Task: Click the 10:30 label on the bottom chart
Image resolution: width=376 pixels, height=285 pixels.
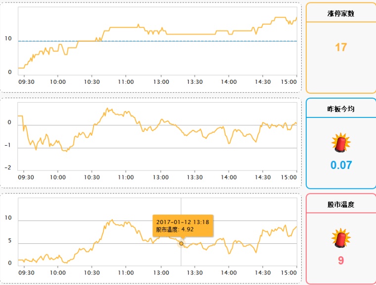Action: (92, 273)
